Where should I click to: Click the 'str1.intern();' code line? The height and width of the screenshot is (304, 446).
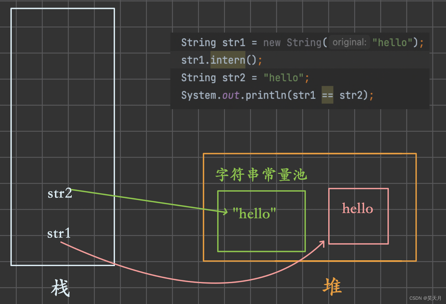222,60
